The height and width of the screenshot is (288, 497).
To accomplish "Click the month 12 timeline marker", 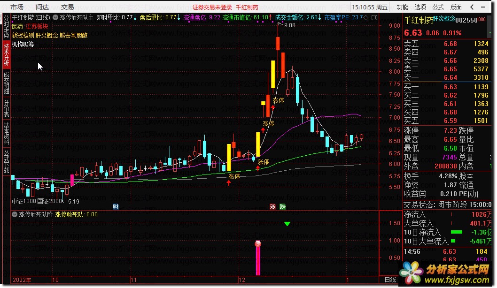I will tap(242, 280).
